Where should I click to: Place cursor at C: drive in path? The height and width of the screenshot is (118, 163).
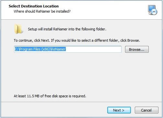[17, 49]
